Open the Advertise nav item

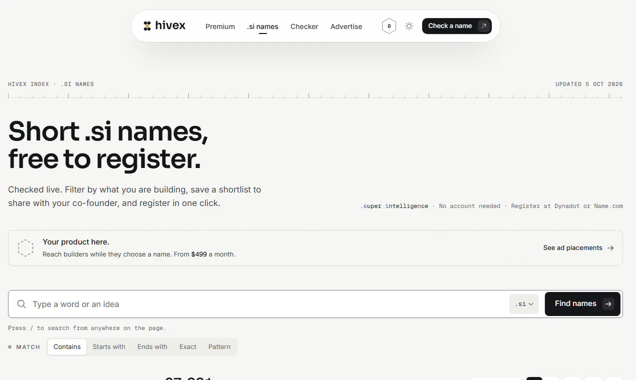[346, 26]
